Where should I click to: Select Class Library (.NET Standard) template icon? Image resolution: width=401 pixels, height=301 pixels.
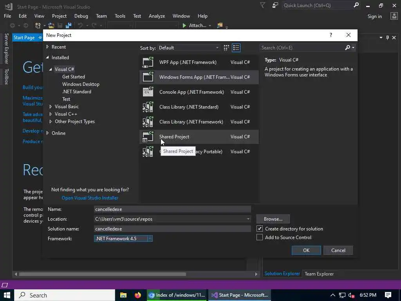[148, 107]
